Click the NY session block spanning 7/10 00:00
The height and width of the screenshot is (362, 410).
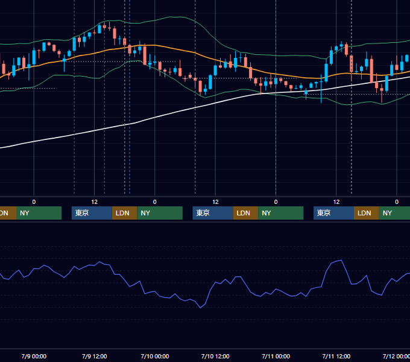[x=160, y=213]
